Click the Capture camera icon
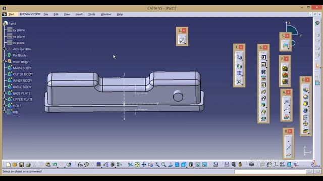Image resolution: width=323 pixels, height=181 pixels. click(x=251, y=164)
